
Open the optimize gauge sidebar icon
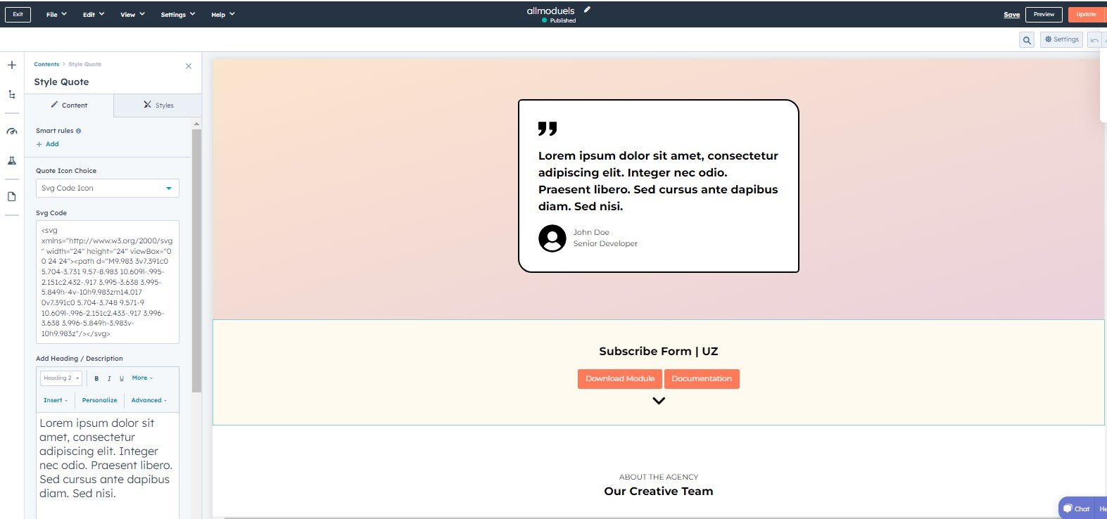tap(12, 132)
